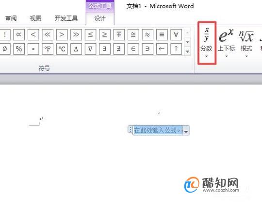
Task: Insert the proportional to symbol
Action: point(19,35)
